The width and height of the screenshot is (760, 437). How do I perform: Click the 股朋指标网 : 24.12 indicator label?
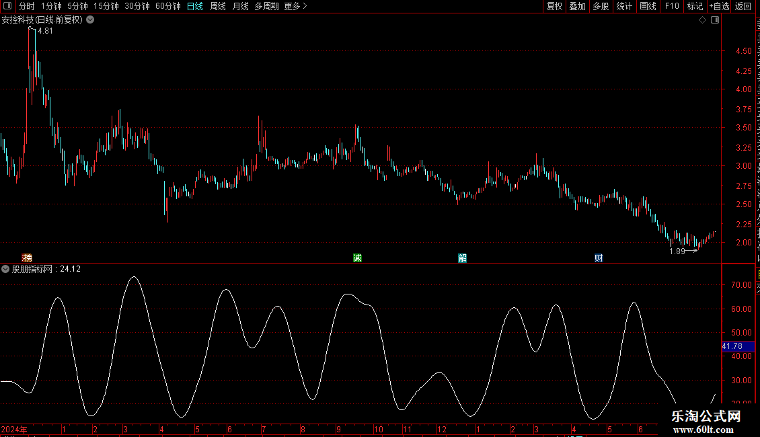coord(46,269)
